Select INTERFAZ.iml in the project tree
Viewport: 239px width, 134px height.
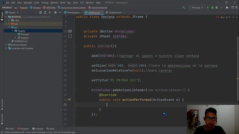pos(19,41)
